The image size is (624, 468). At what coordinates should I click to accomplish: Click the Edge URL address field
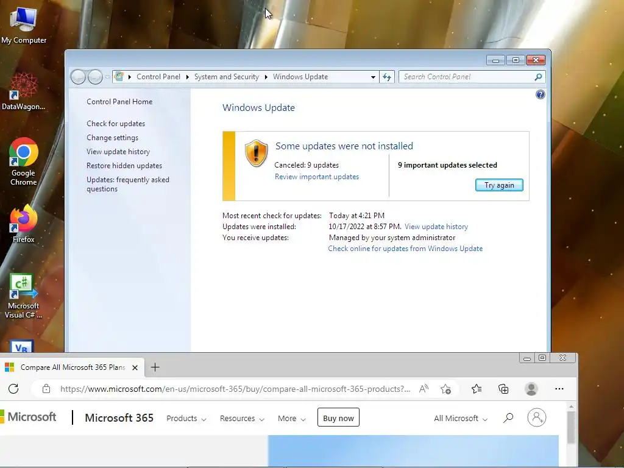click(x=235, y=389)
